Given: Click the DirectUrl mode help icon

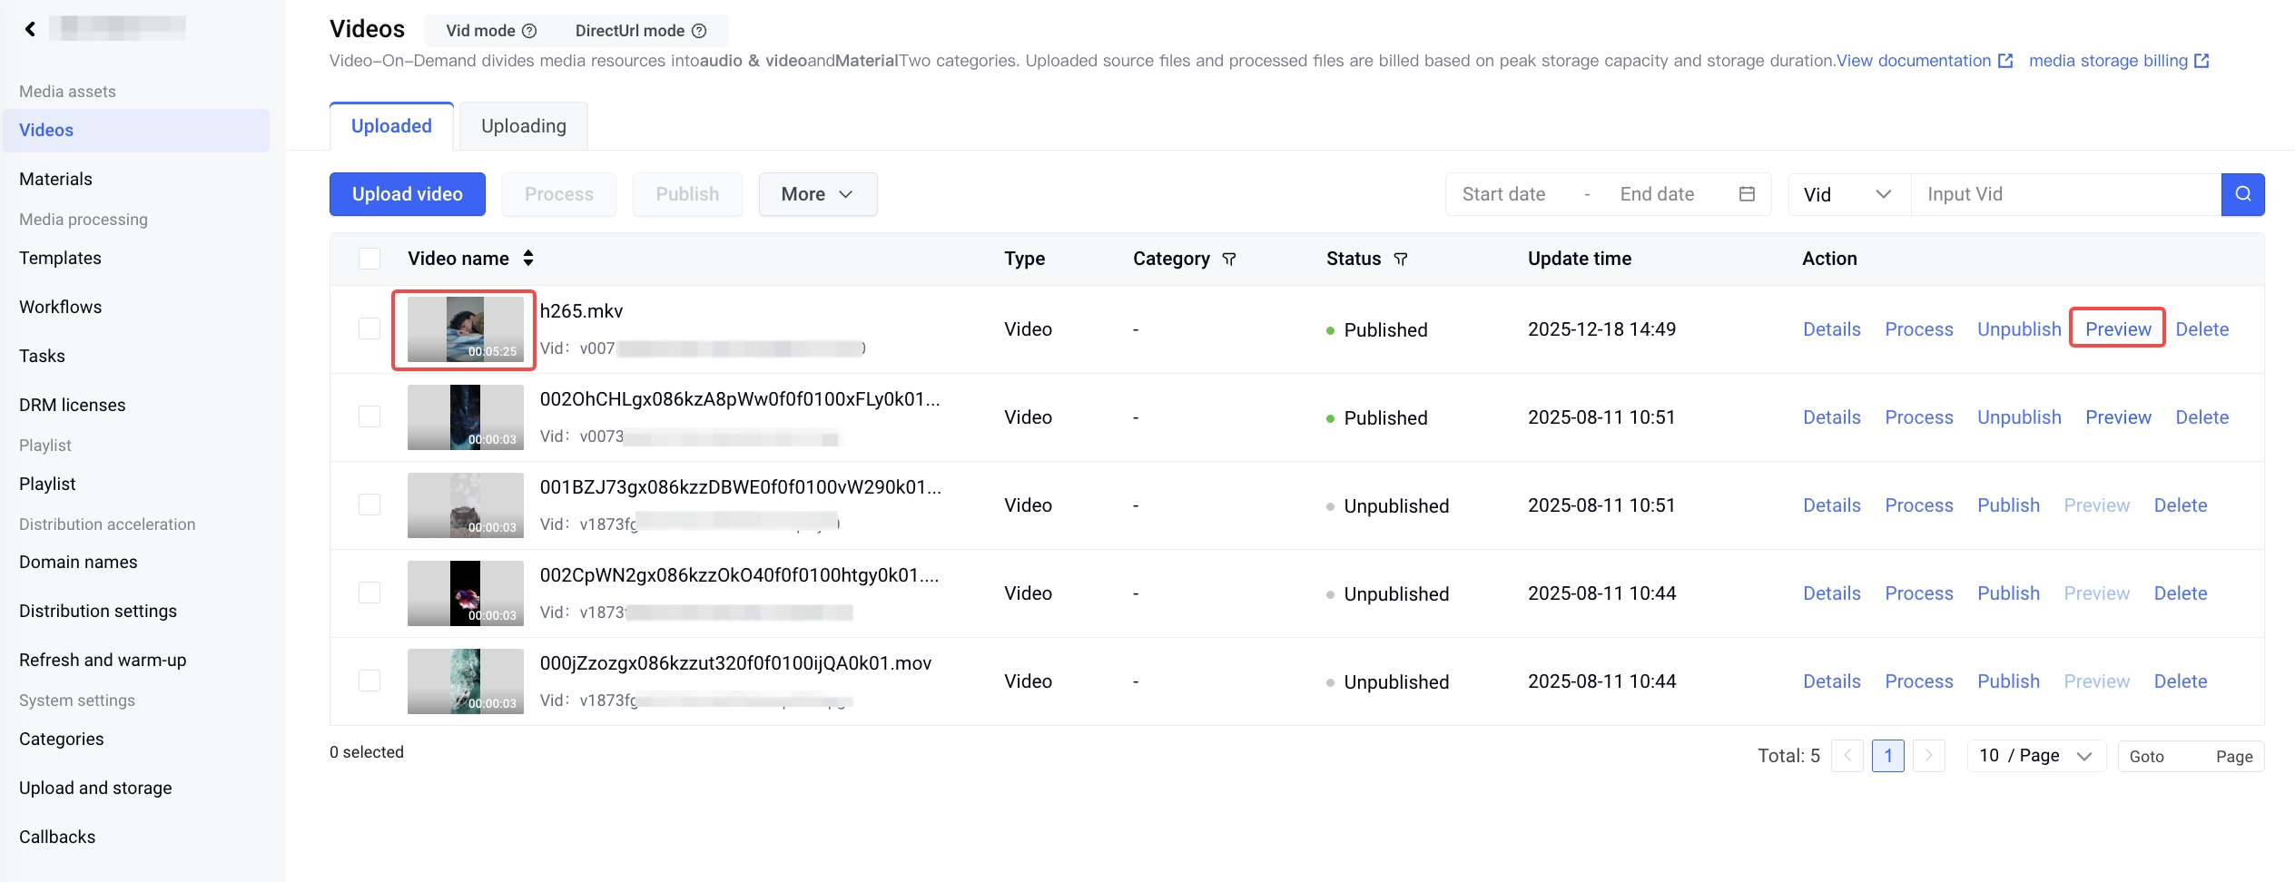Looking at the screenshot, I should (699, 31).
